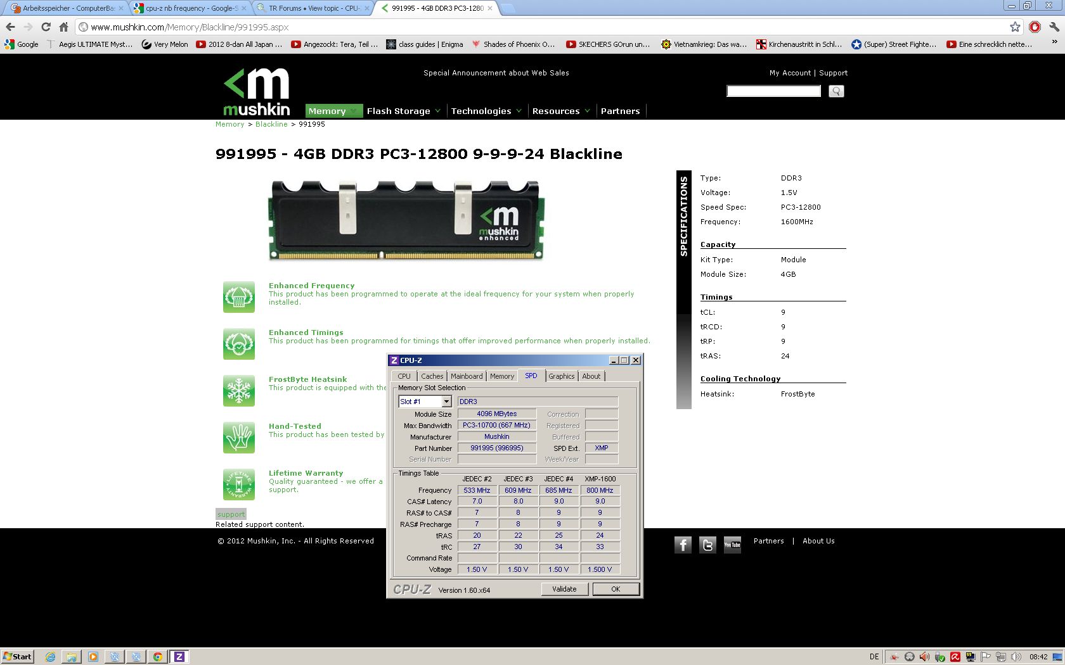The height and width of the screenshot is (665, 1065).
Task: Click the Enhanced Frequency feature icon
Action: 239,297
